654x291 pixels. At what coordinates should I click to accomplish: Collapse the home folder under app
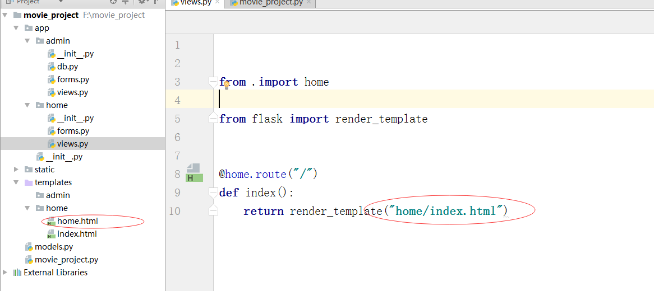click(27, 105)
